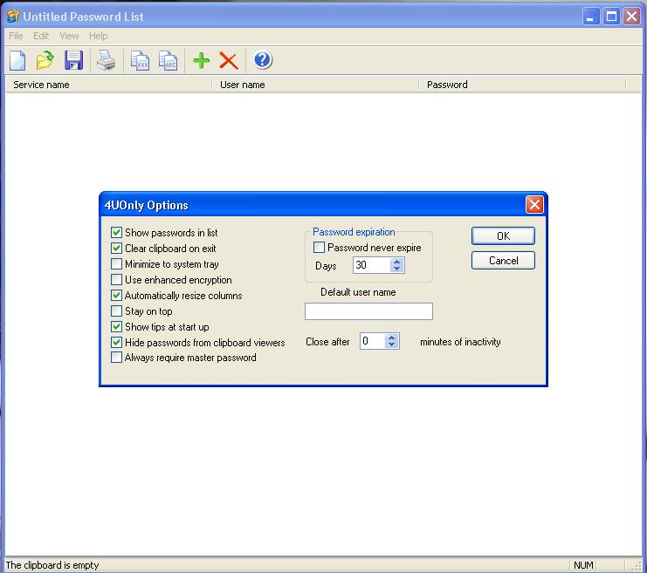The width and height of the screenshot is (647, 573).
Task: Click the New password list toolbar icon
Action: point(17,60)
